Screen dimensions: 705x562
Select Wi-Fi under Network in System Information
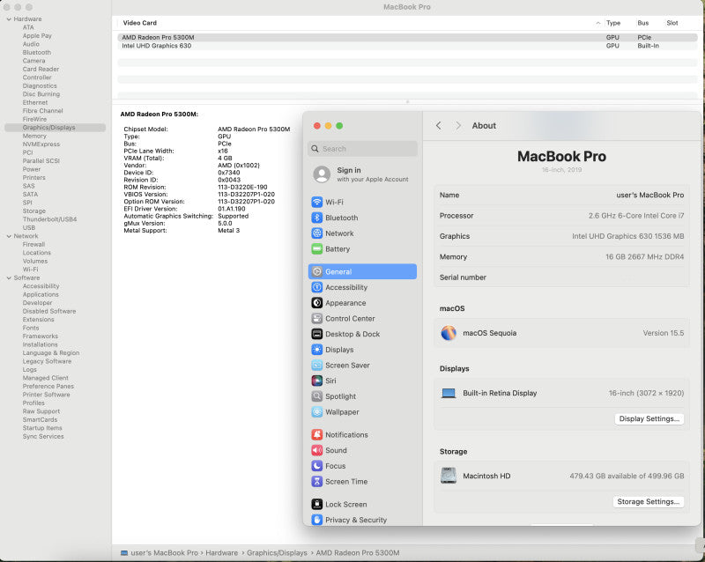31,270
